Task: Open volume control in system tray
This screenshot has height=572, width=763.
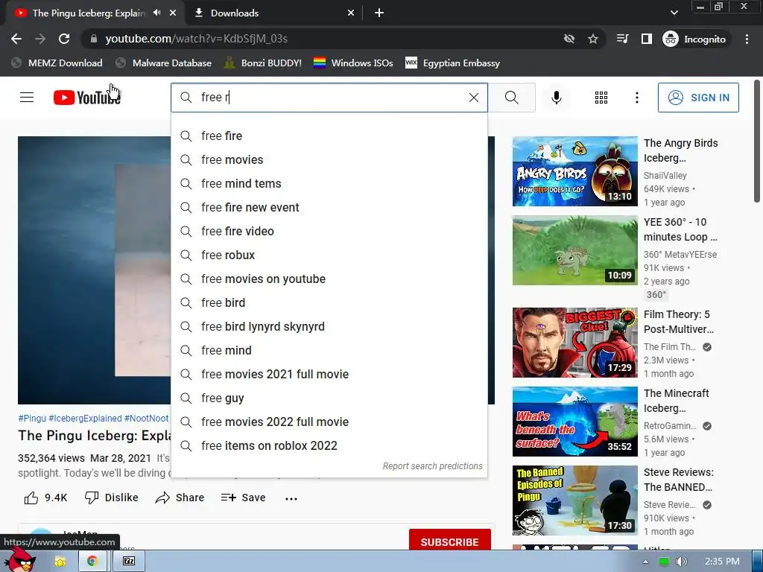Action: tap(682, 562)
